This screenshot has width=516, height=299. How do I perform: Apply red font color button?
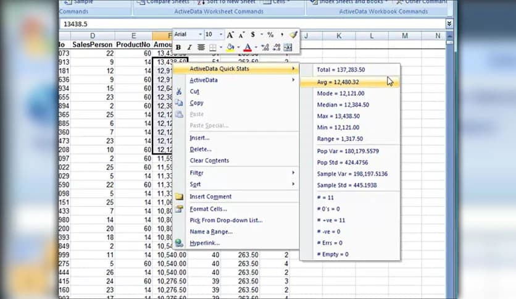click(248, 48)
